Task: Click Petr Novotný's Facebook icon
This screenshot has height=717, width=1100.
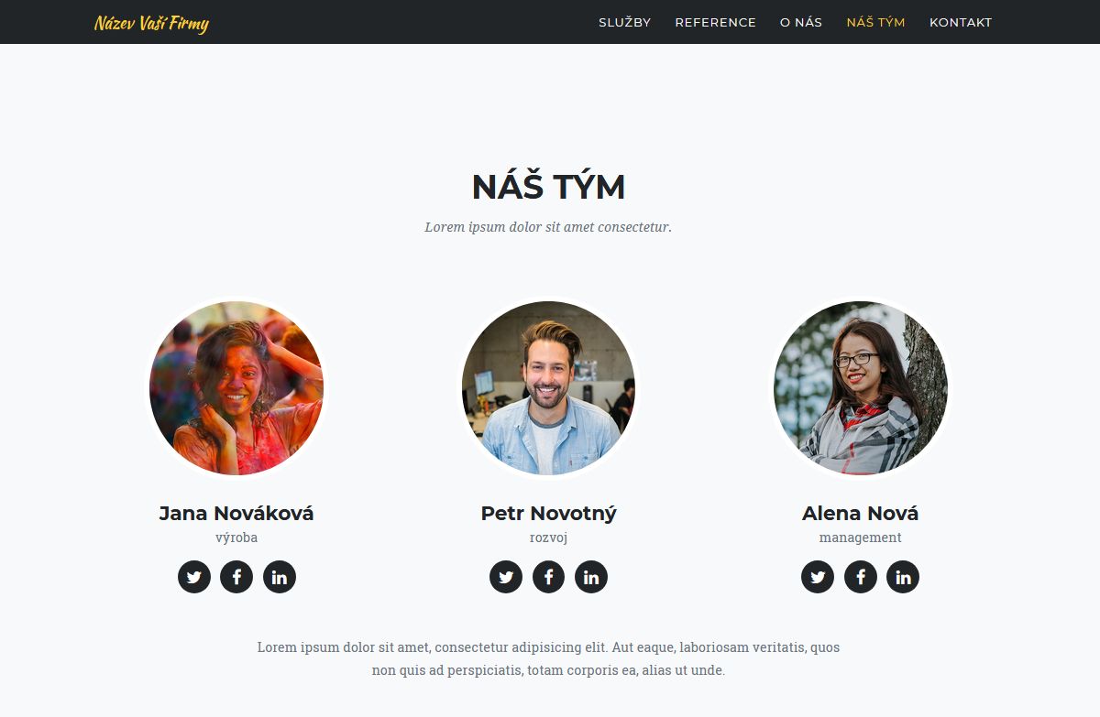Action: (548, 577)
